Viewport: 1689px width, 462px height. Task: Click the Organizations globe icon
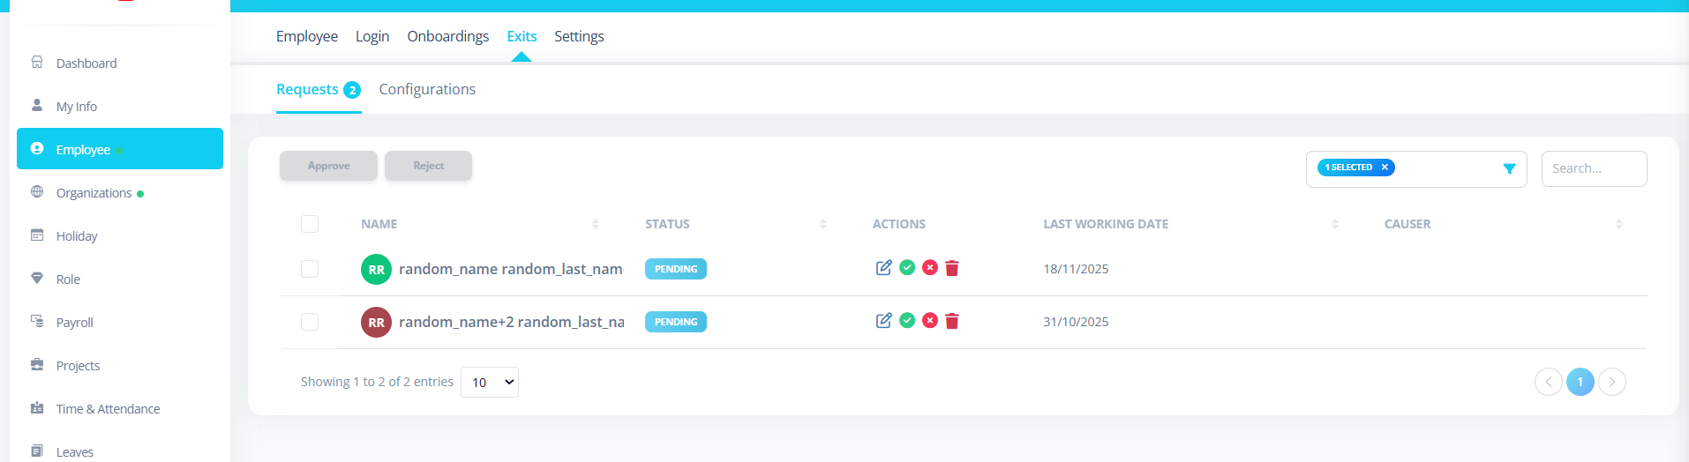point(37,191)
